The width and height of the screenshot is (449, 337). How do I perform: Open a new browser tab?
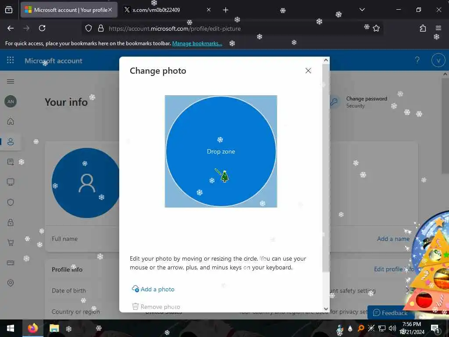[225, 10]
